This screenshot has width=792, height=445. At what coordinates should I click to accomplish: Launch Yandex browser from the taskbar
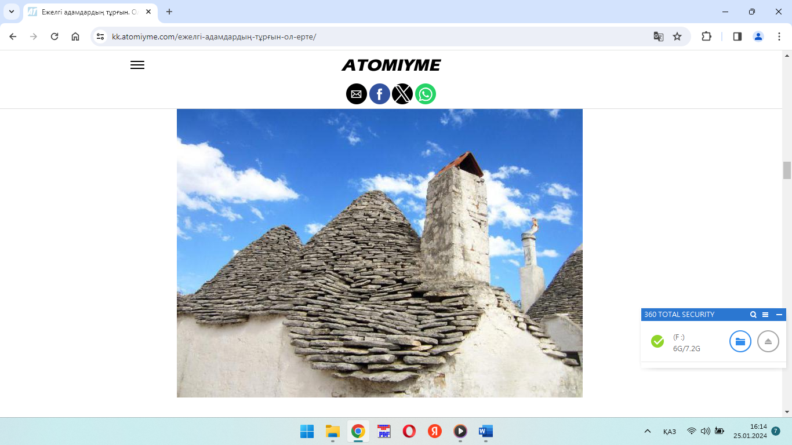(x=435, y=431)
